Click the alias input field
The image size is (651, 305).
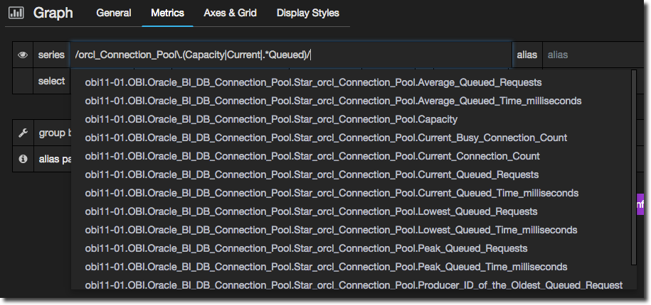(594, 55)
